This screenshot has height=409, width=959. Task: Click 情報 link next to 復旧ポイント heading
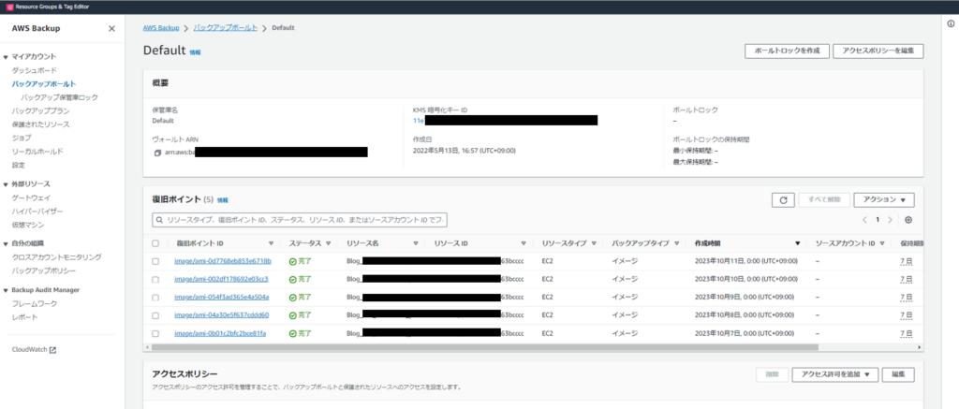click(x=223, y=200)
